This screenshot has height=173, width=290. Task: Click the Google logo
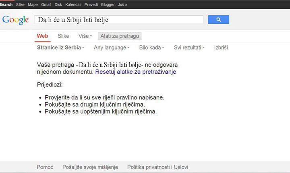(x=16, y=20)
